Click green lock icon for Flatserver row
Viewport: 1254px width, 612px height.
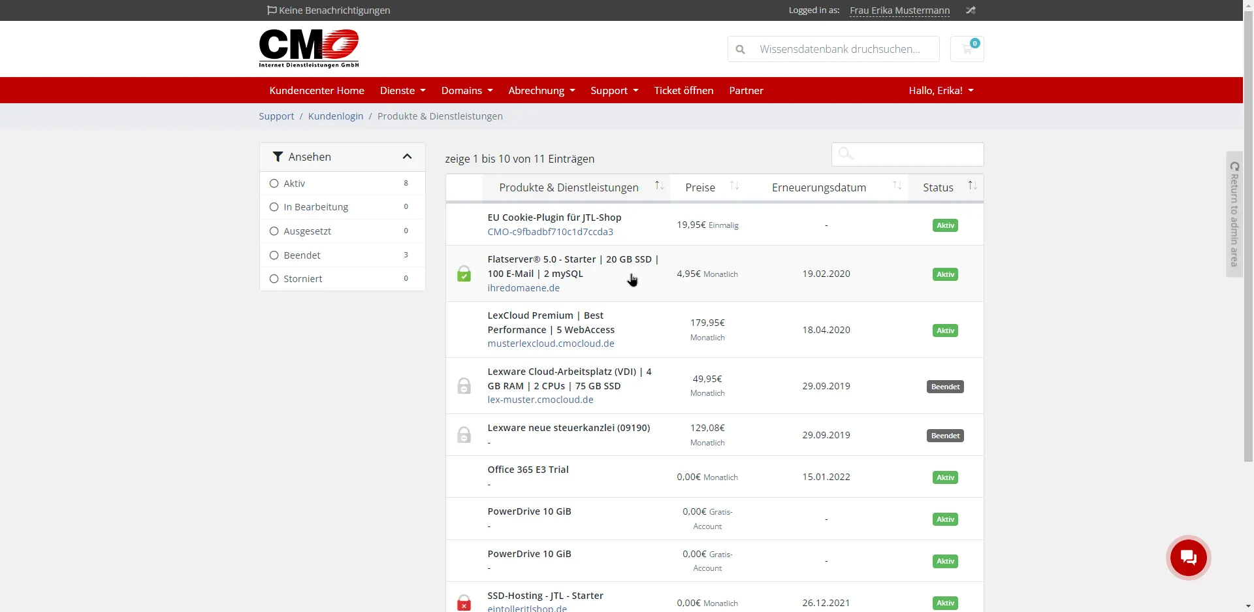[464, 274]
